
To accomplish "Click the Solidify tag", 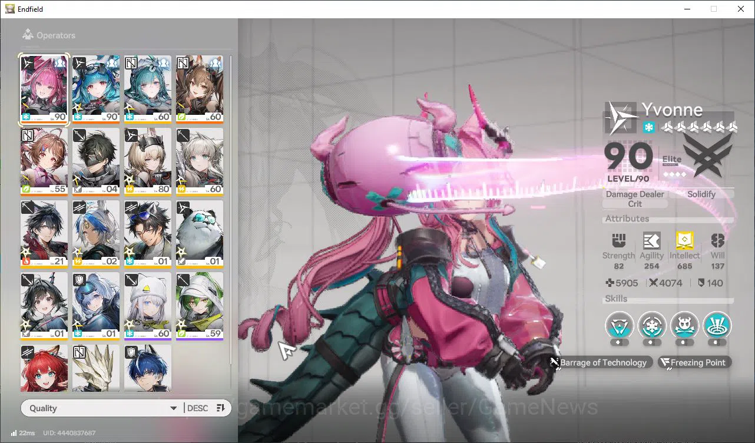I will point(701,194).
